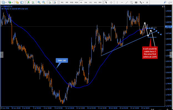This screenshot has height=110, width=173.
Task: Click the 6 Jul 18:00 time label
Action: point(48,108)
